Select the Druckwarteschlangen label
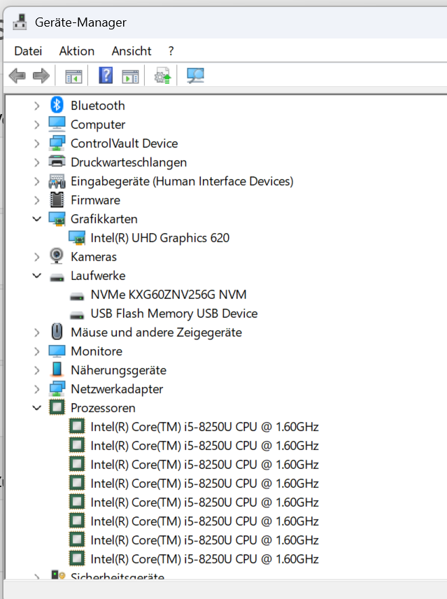This screenshot has height=599, width=447. [x=129, y=162]
